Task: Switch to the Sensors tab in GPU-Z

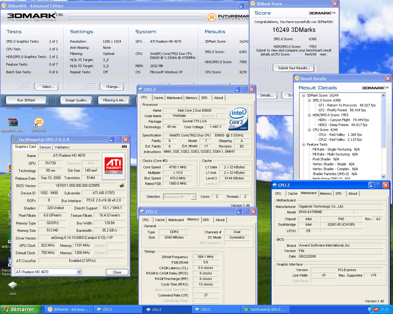Action: coord(45,147)
